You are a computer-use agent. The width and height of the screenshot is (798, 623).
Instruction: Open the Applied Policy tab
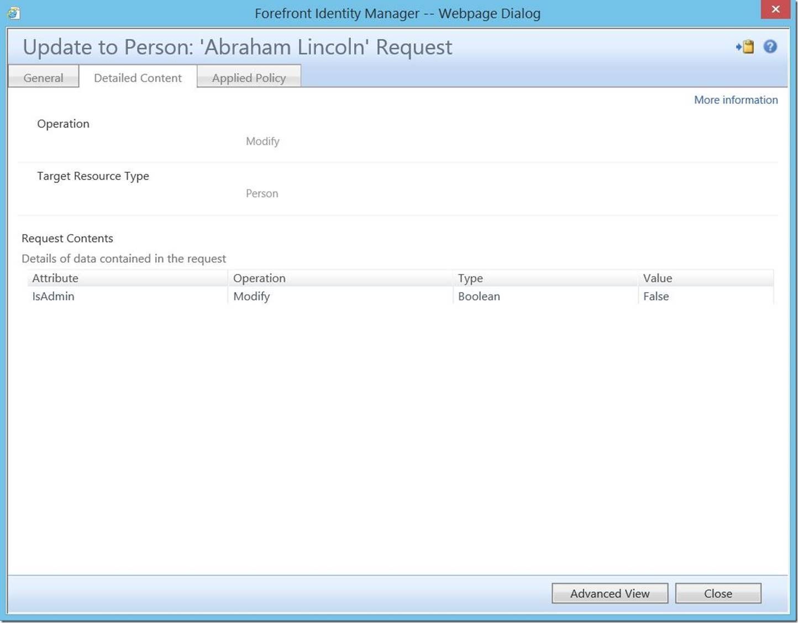pyautogui.click(x=249, y=77)
